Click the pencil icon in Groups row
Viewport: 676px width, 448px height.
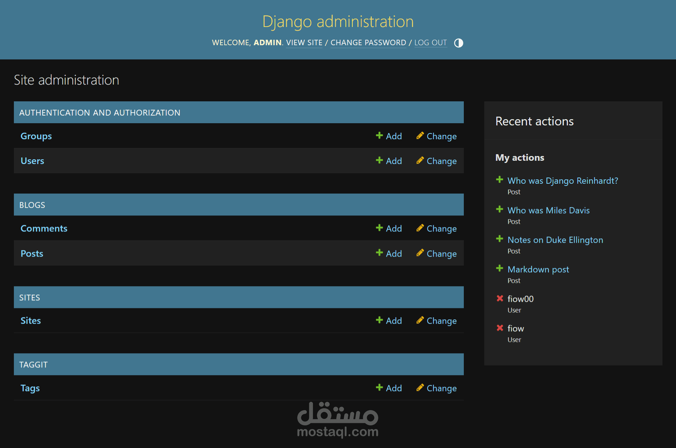[420, 136]
